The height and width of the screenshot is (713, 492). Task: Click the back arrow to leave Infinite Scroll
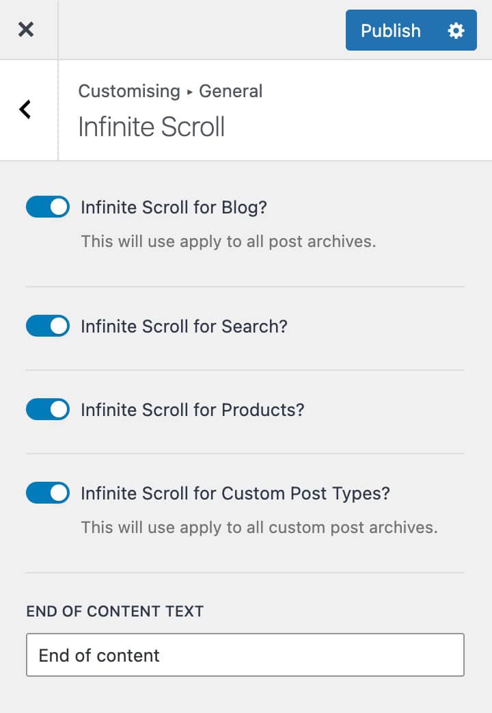click(x=27, y=109)
